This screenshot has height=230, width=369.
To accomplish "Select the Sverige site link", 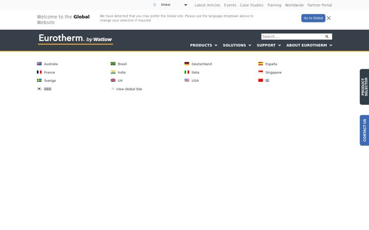I will (50, 81).
